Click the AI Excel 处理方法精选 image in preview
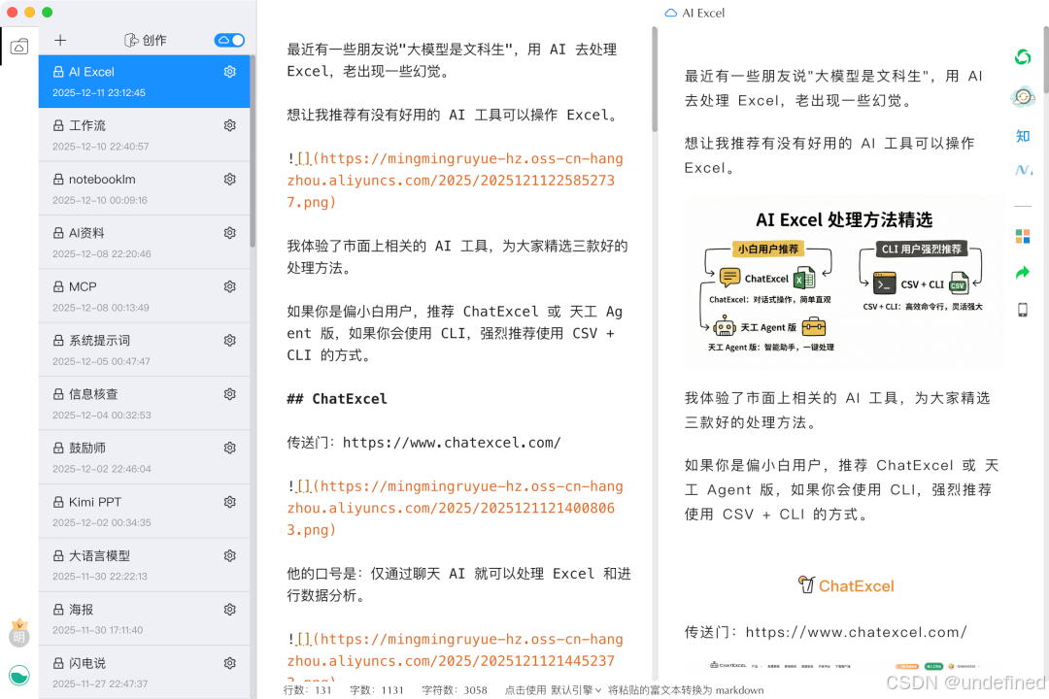 (844, 283)
